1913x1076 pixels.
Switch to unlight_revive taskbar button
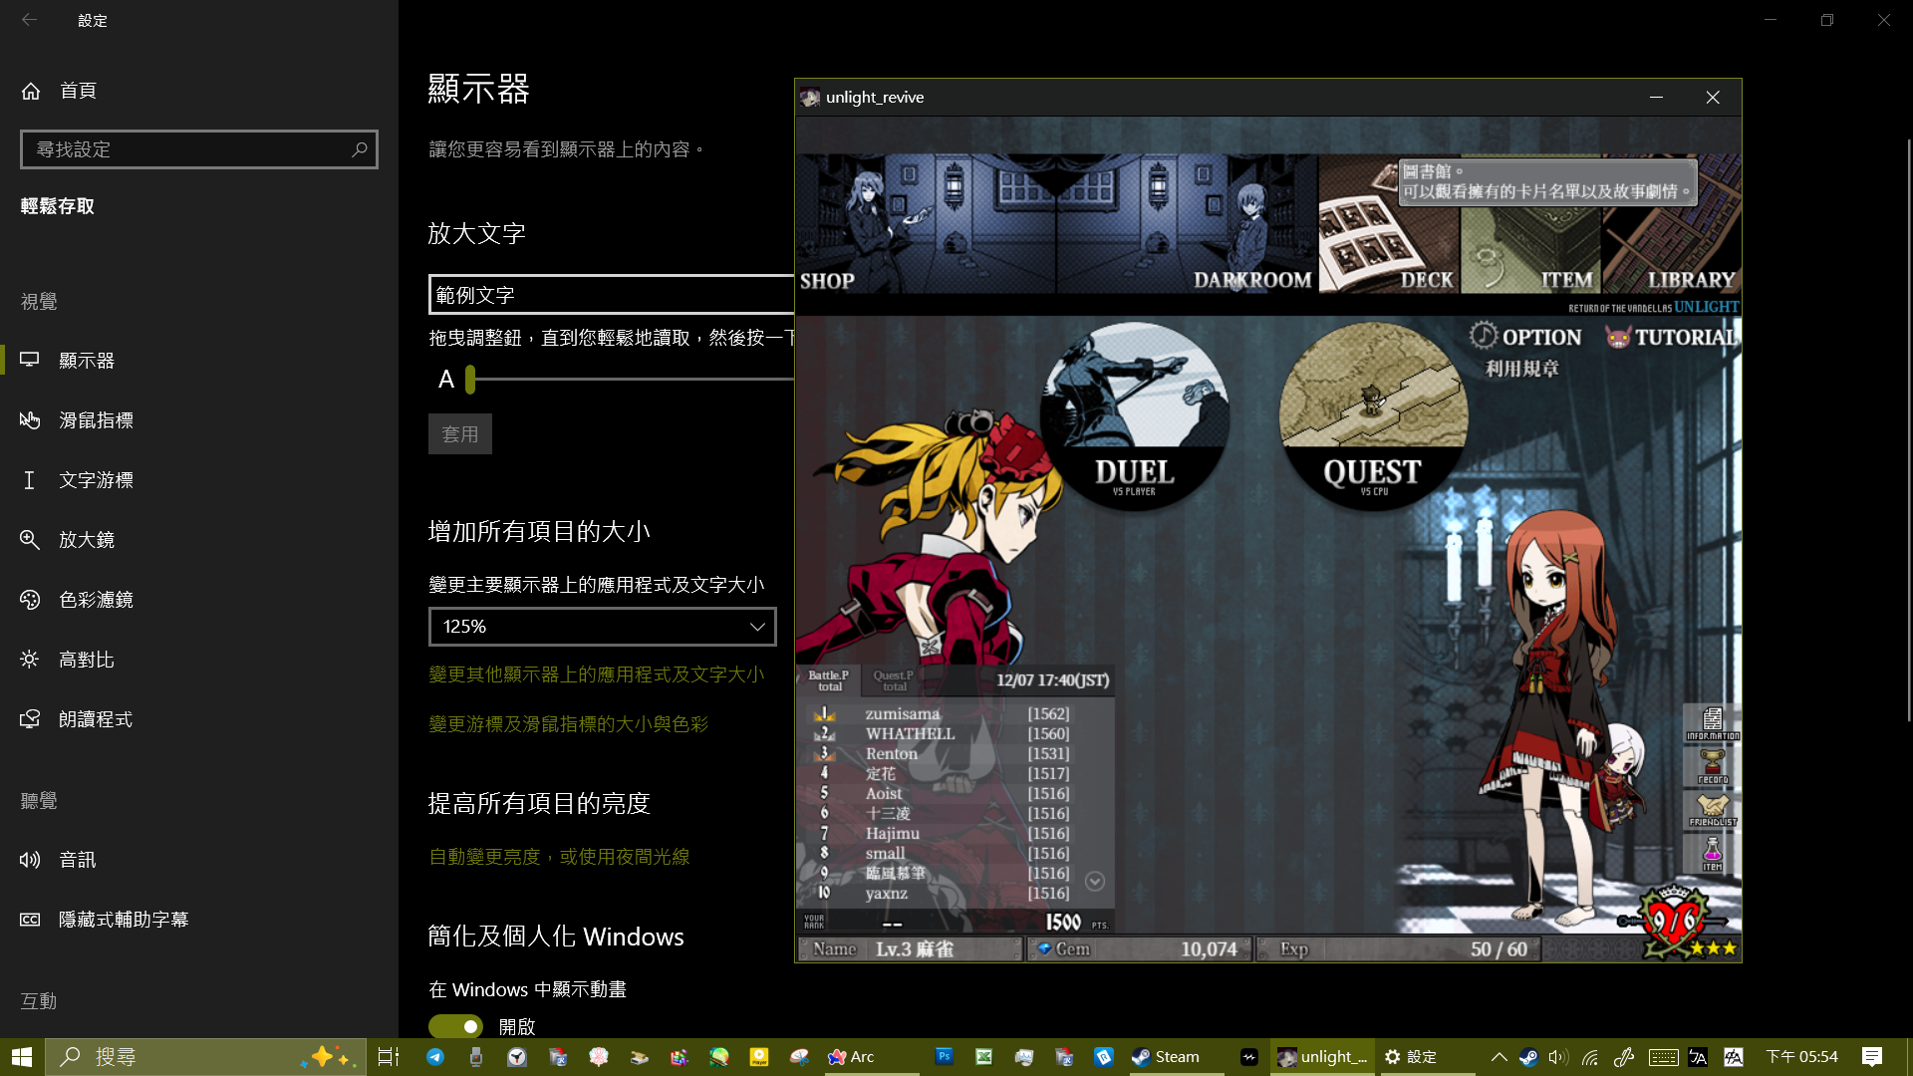(x=1323, y=1057)
